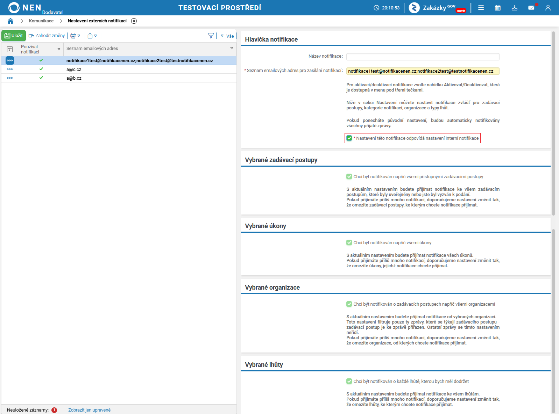Click Vybrané lhůty section heading
The height and width of the screenshot is (414, 559).
[264, 365]
